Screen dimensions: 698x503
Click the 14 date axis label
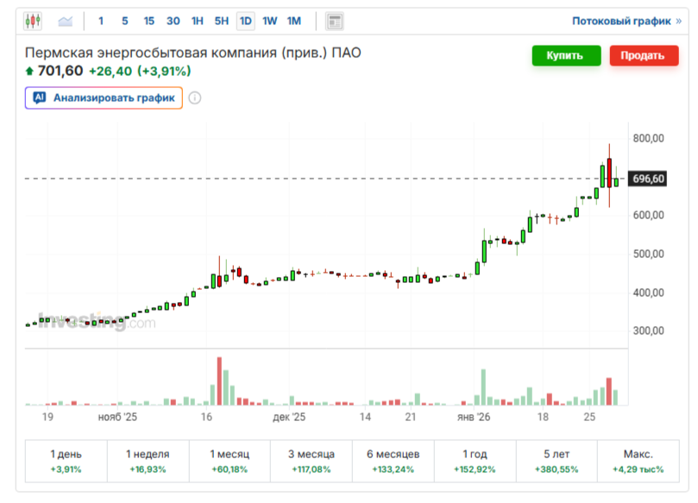[x=365, y=417]
